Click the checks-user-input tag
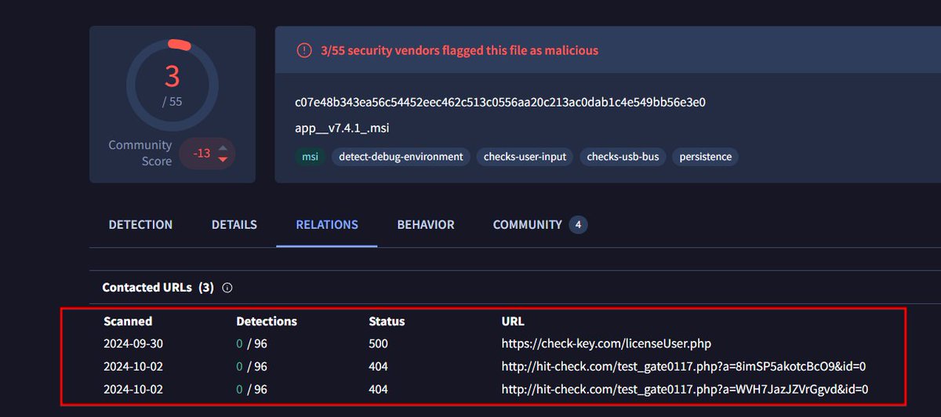 [x=525, y=157]
